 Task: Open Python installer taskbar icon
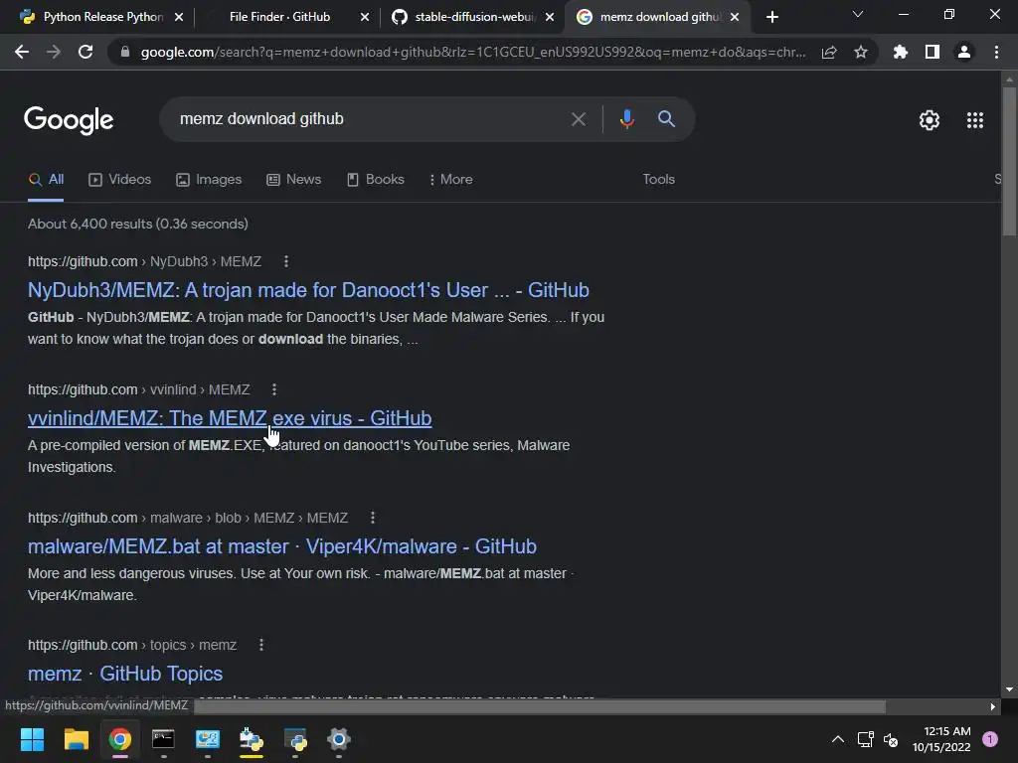(x=251, y=739)
